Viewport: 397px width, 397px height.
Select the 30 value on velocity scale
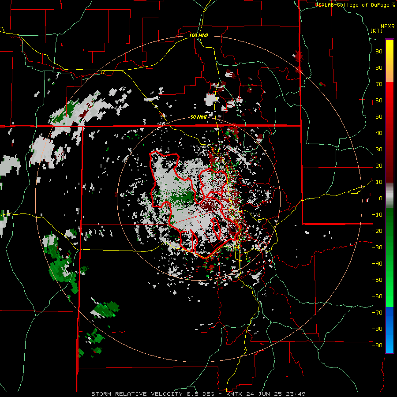(379, 150)
